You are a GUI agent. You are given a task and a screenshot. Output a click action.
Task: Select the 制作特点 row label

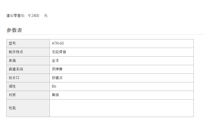[28, 52]
